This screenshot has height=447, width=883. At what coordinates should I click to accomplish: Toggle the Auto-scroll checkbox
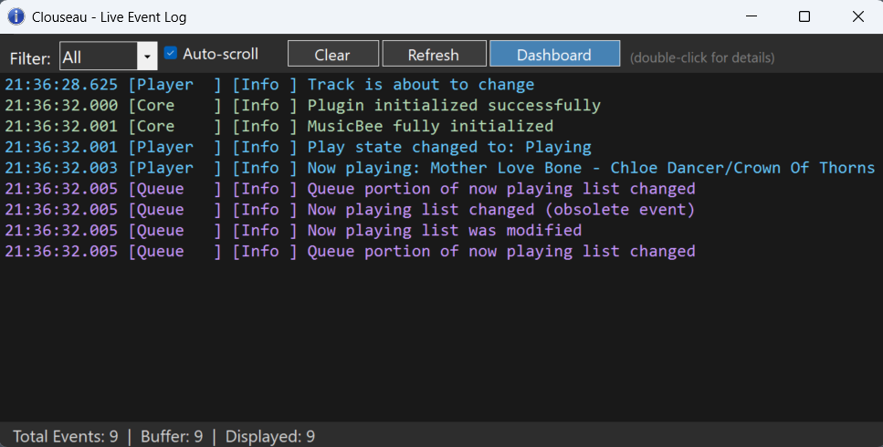(x=171, y=54)
